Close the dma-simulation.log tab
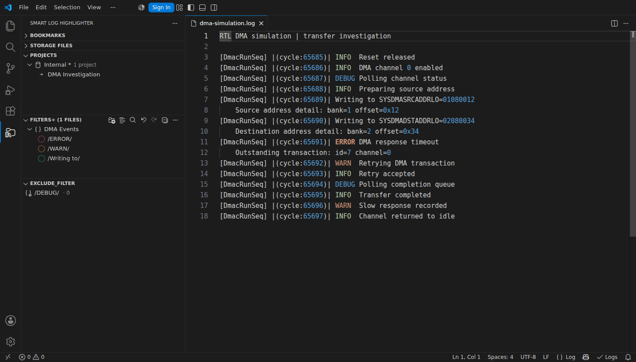636x362 pixels. click(261, 23)
